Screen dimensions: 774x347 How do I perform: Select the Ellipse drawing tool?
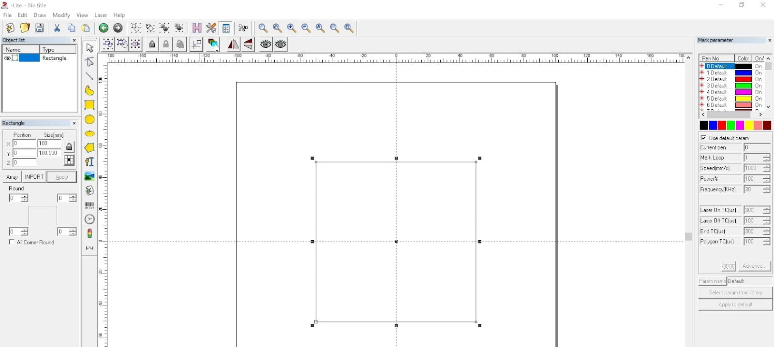click(x=89, y=133)
